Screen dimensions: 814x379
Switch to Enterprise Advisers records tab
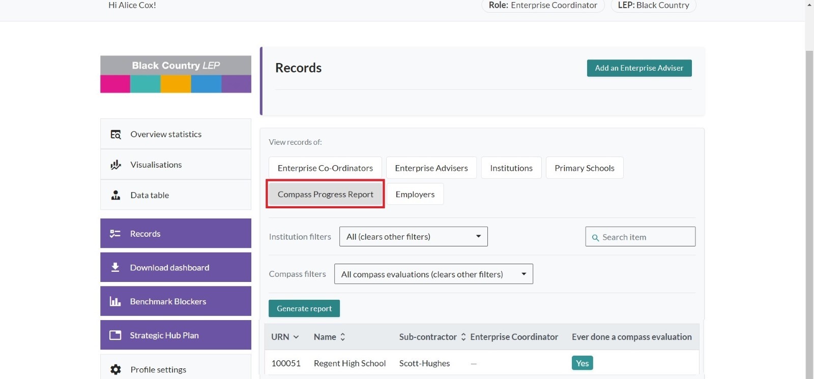pyautogui.click(x=431, y=168)
